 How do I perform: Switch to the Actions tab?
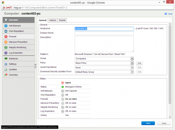52,20
